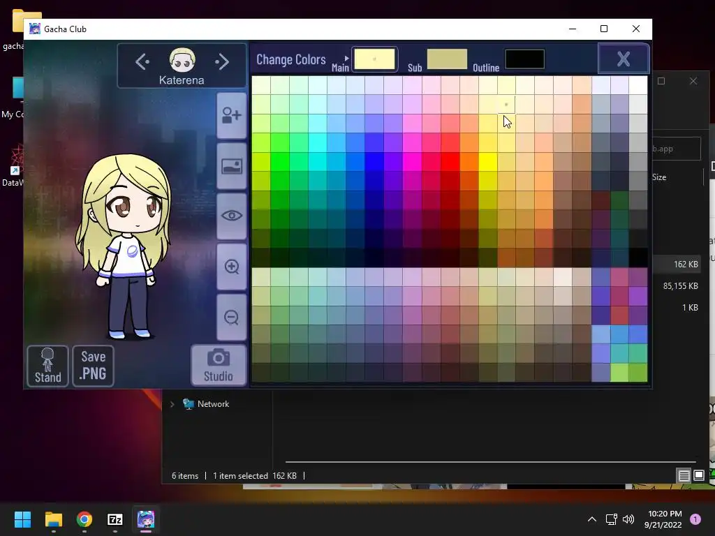Maximize the File Explorer background window
This screenshot has height=536, width=715.
point(661,81)
